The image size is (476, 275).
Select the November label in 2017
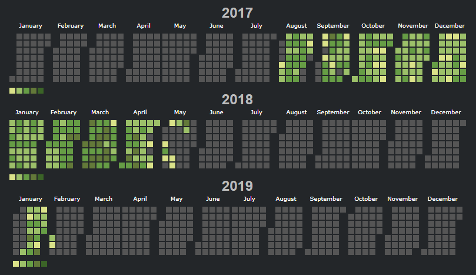[413, 26]
